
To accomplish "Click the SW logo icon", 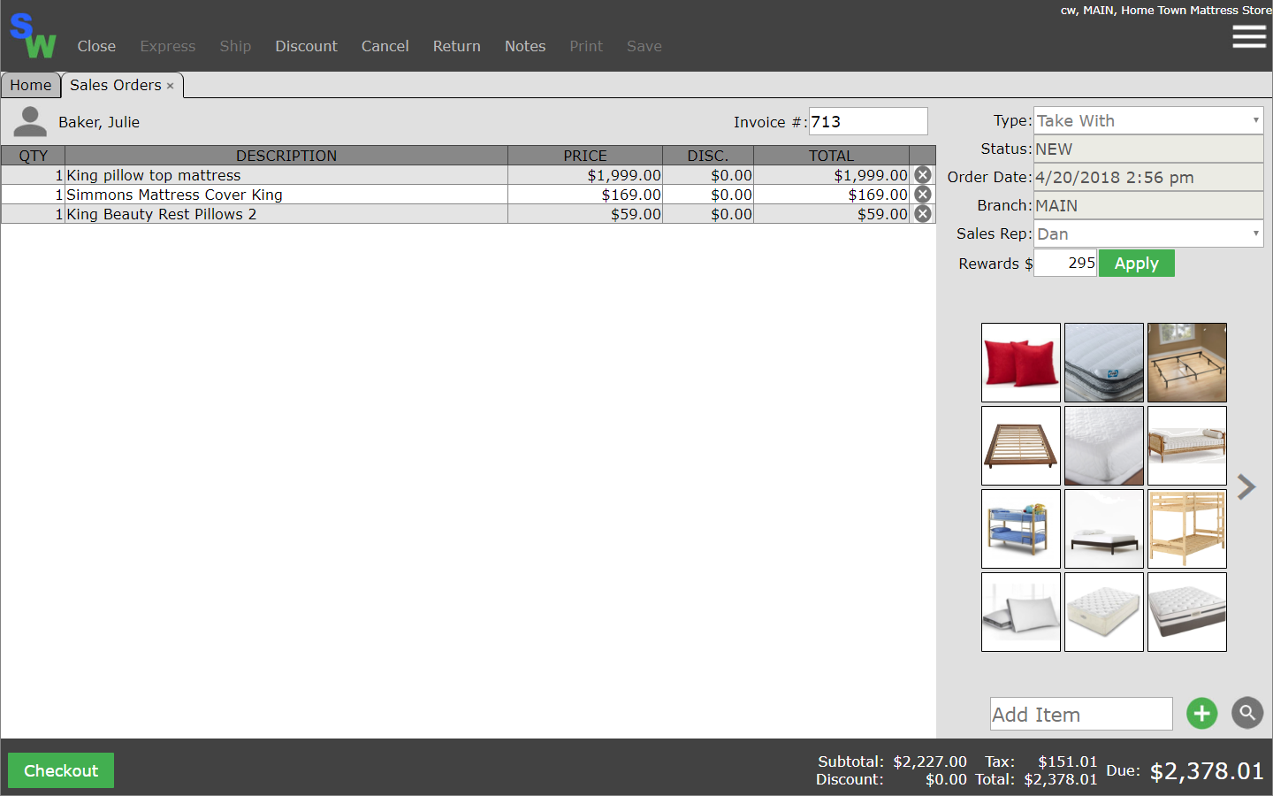I will point(33,36).
